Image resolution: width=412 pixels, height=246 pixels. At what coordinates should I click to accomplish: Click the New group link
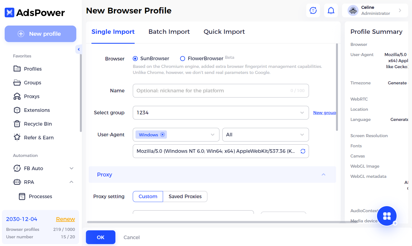324,113
